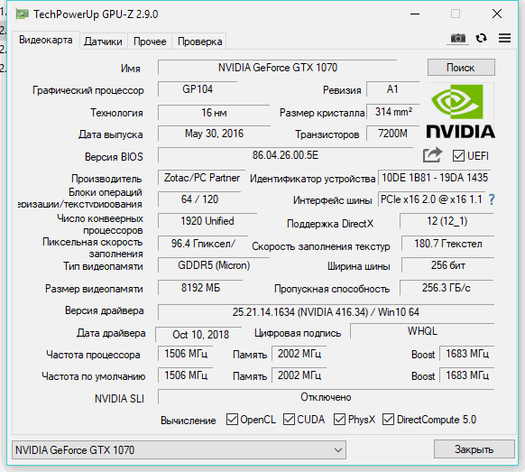This screenshot has height=472, width=525.
Task: Click the blue question mark by bus interface
Action: (x=492, y=199)
